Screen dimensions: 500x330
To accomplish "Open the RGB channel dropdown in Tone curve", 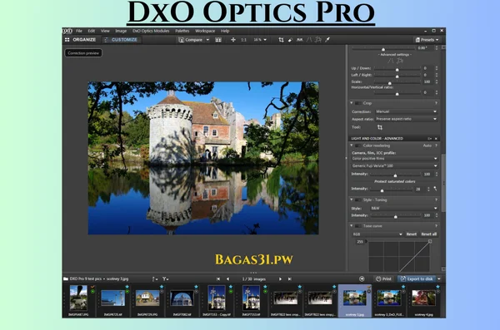I will coord(377,234).
